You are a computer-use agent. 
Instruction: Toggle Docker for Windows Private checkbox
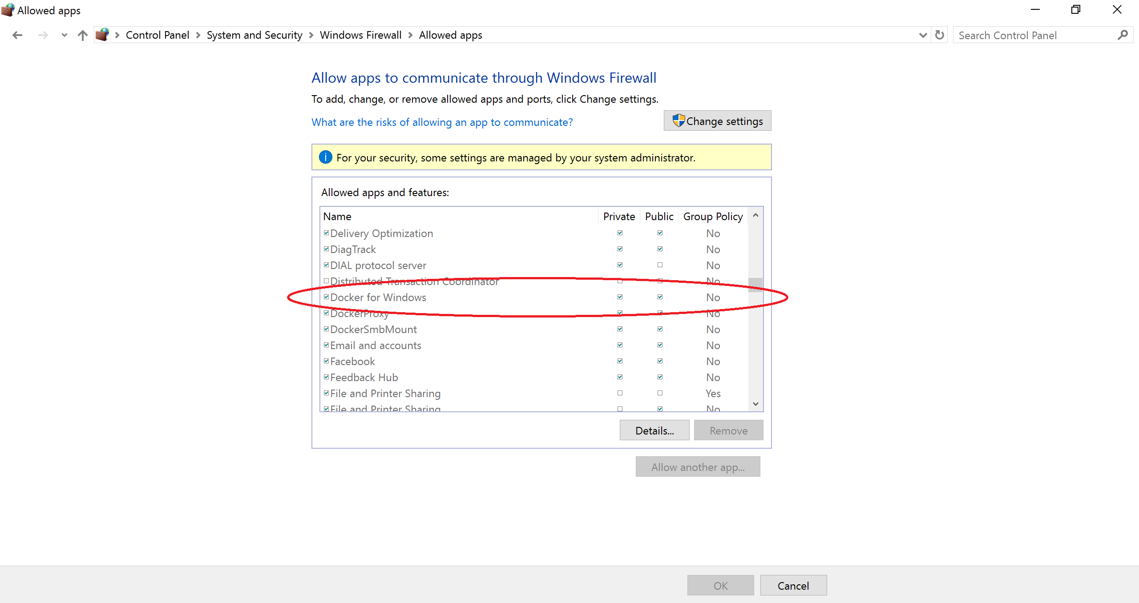620,297
